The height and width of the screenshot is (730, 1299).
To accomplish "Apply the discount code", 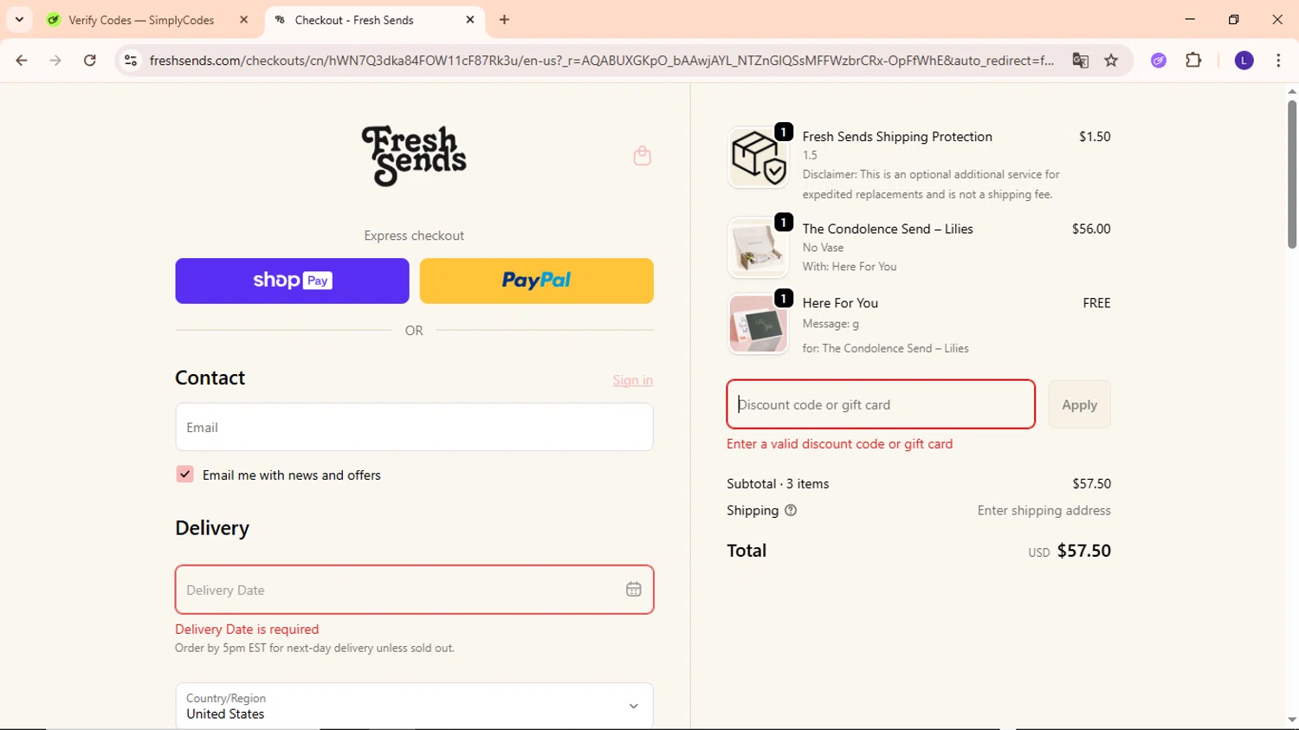I will pos(1079,404).
